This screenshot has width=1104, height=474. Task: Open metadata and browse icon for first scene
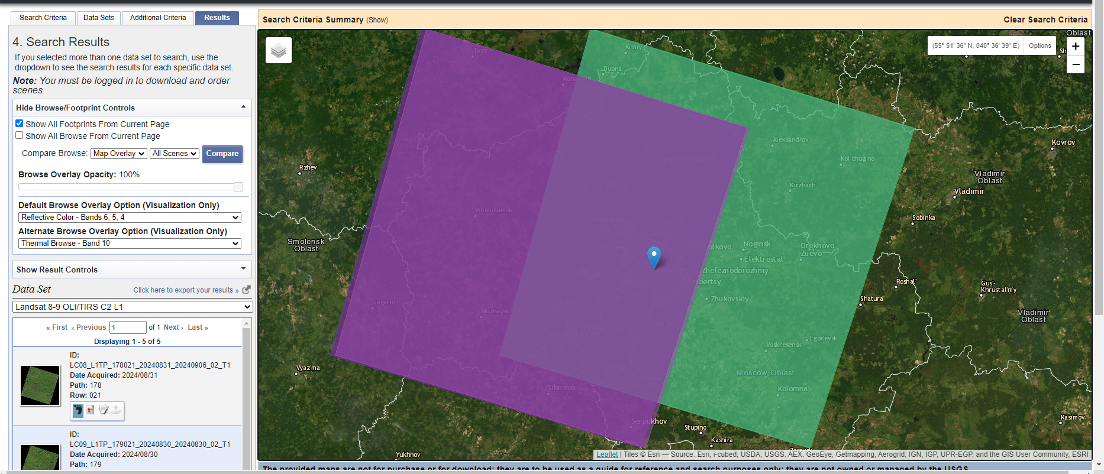point(104,409)
